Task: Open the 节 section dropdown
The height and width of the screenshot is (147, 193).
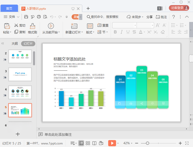Action: (x=103, y=32)
